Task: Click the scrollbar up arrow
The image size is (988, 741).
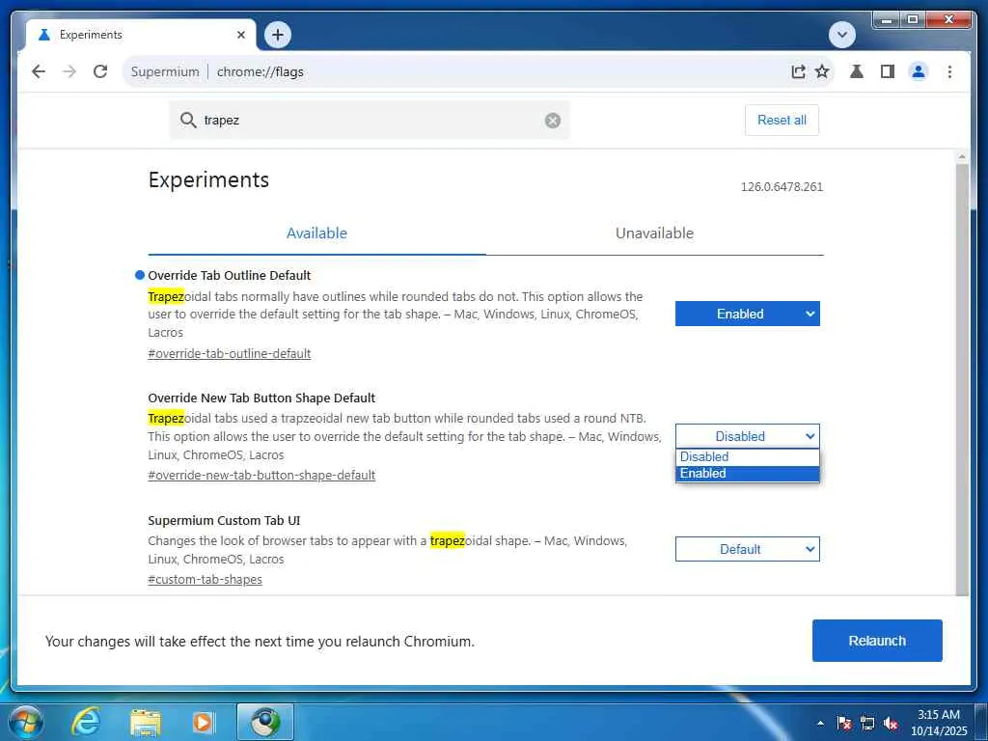Action: (x=962, y=156)
